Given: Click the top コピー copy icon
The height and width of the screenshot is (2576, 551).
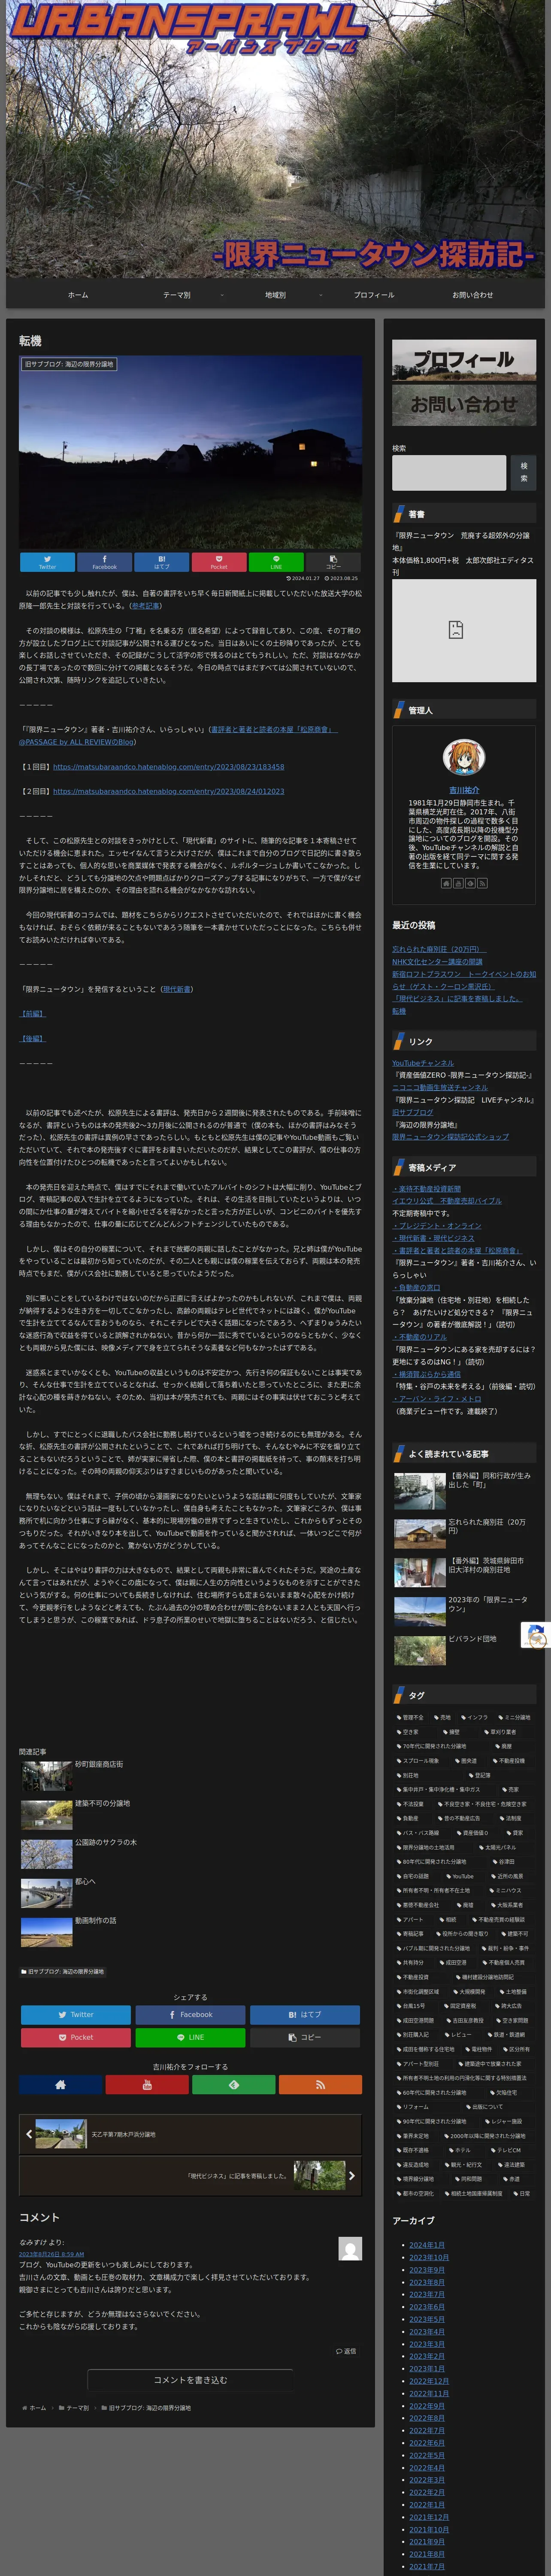Looking at the screenshot, I should pyautogui.click(x=333, y=562).
